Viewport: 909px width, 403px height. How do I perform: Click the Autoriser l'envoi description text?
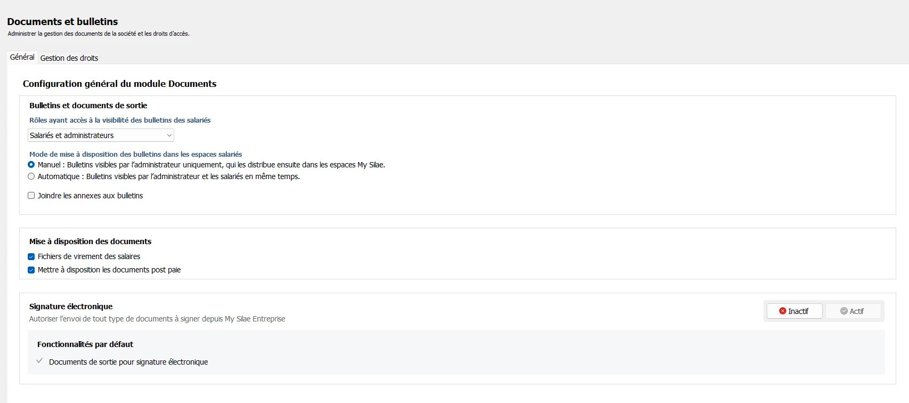157,319
